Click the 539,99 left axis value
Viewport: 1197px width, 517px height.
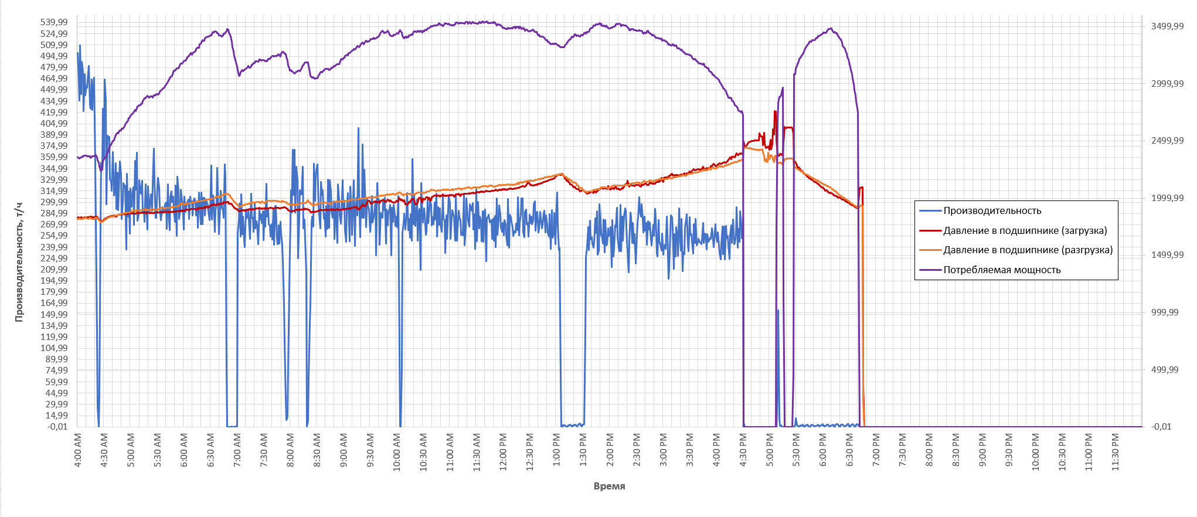(54, 22)
